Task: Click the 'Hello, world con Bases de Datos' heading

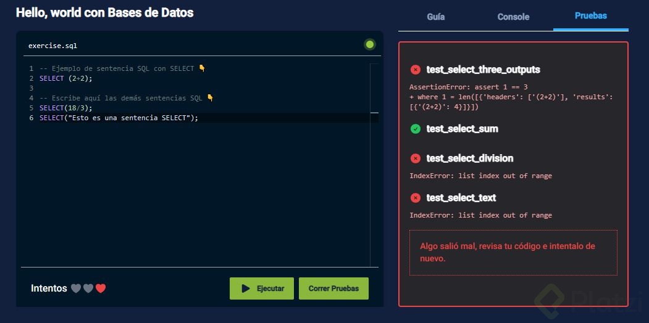Action: [105, 12]
